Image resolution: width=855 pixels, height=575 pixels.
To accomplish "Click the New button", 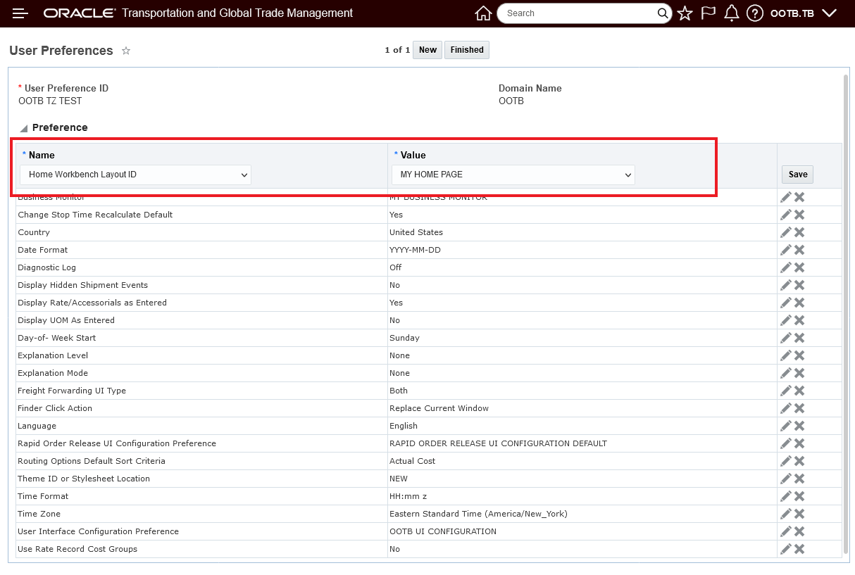I will (x=427, y=50).
